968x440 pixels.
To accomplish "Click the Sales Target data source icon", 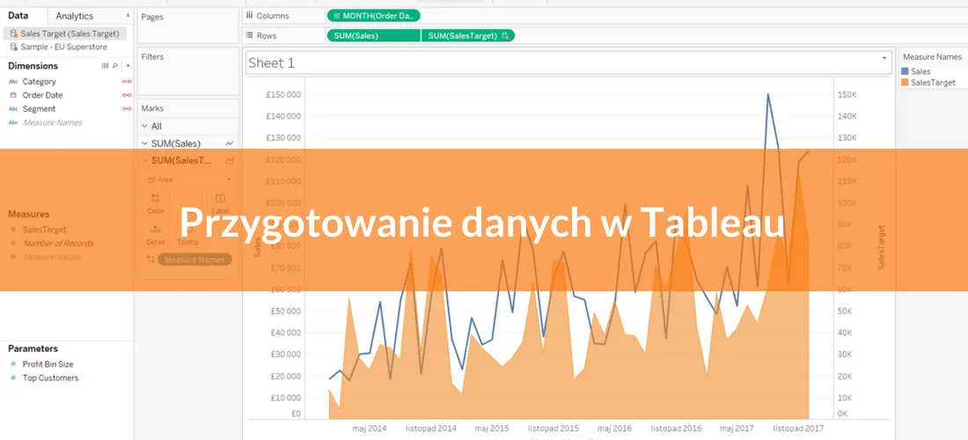I will click(x=13, y=34).
